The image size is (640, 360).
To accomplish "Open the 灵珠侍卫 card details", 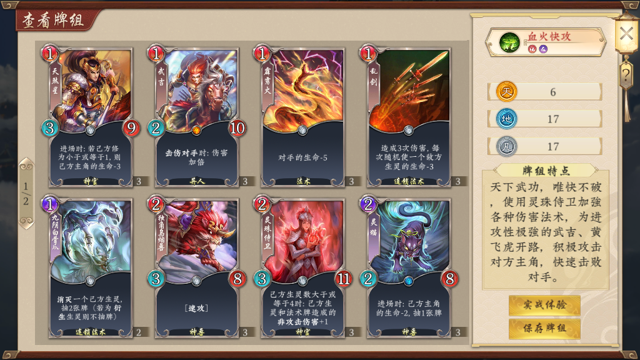I will point(303,267).
